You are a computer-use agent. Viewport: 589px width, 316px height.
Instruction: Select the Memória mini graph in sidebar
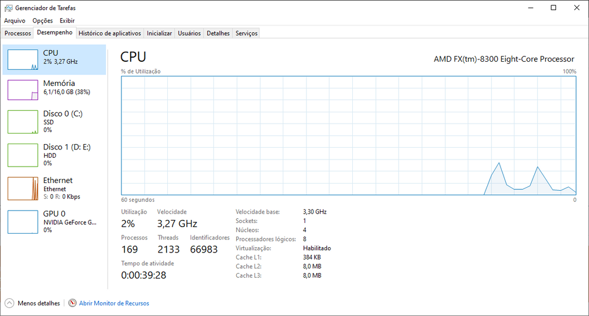pyautogui.click(x=23, y=90)
